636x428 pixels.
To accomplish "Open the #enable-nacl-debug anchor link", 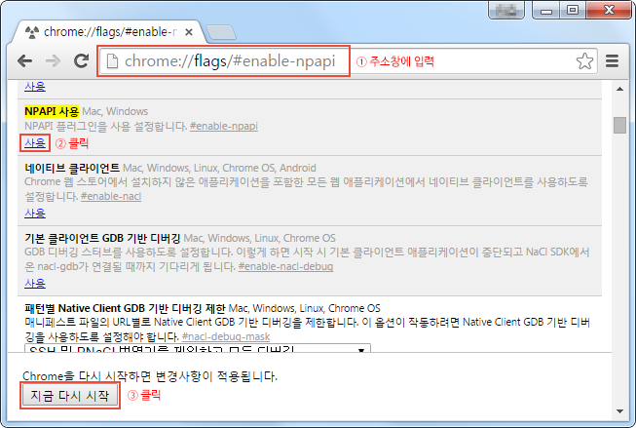I will [x=286, y=267].
